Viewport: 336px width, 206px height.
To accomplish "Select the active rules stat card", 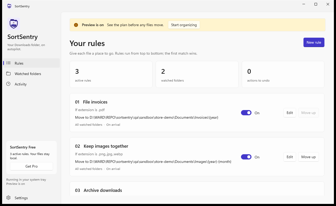I will pos(111,75).
